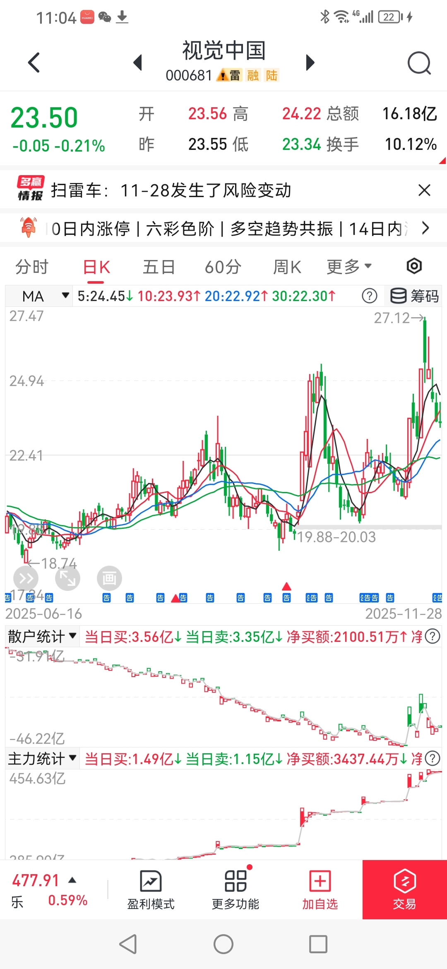Open chart settings hexagon icon
447x969 pixels.
414,266
